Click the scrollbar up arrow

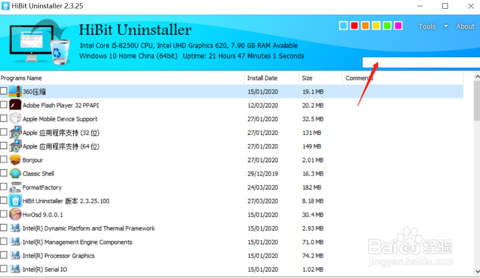(x=477, y=77)
